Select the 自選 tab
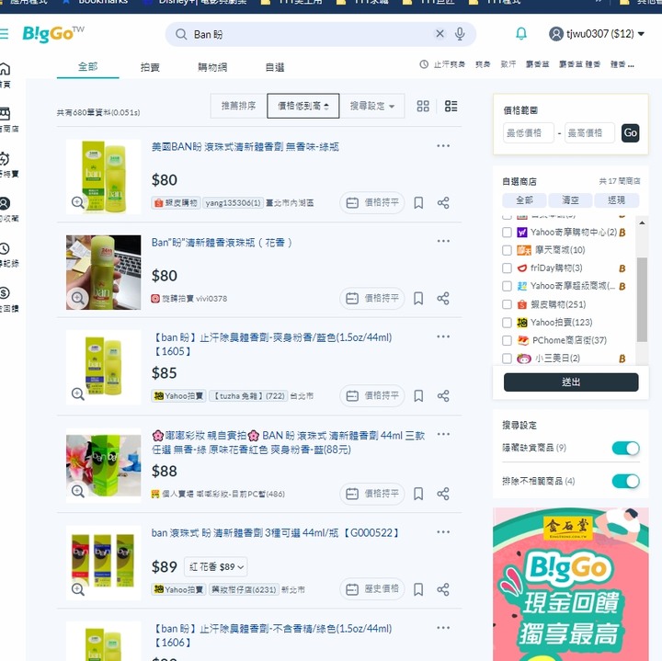Image resolution: width=662 pixels, height=661 pixels. (274, 67)
